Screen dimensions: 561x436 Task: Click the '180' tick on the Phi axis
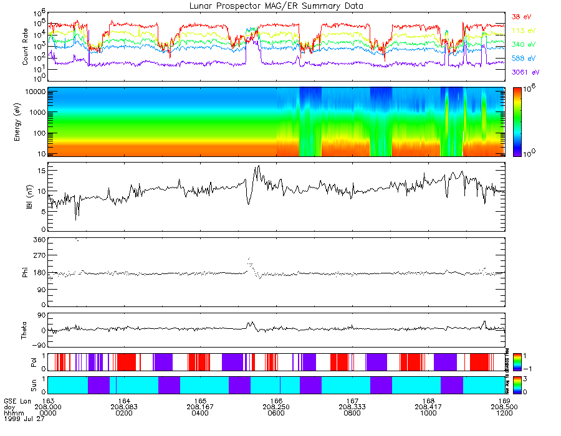click(x=40, y=272)
